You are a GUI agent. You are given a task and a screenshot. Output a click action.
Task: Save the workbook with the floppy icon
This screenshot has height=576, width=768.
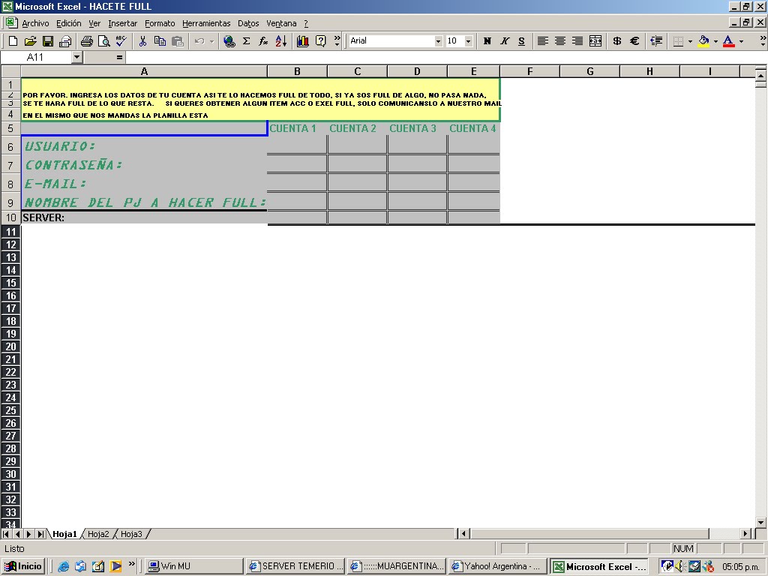pyautogui.click(x=47, y=41)
